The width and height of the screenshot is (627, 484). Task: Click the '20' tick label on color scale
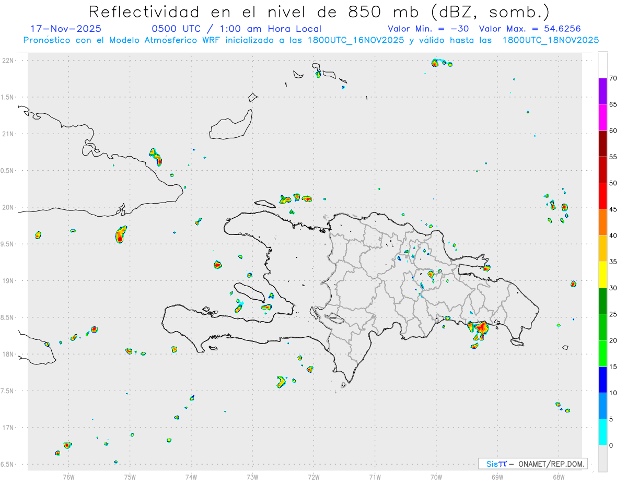613,340
